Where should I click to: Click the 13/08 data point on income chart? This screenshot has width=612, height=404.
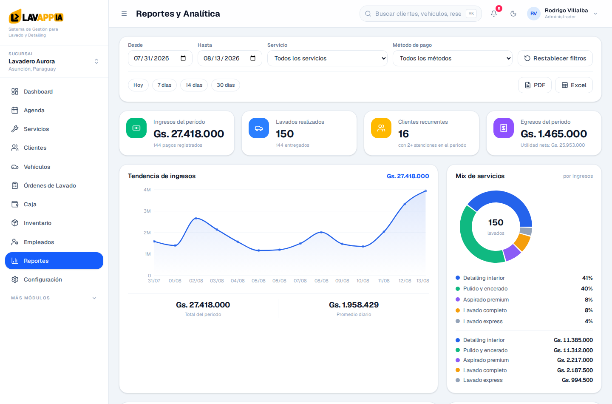point(425,191)
